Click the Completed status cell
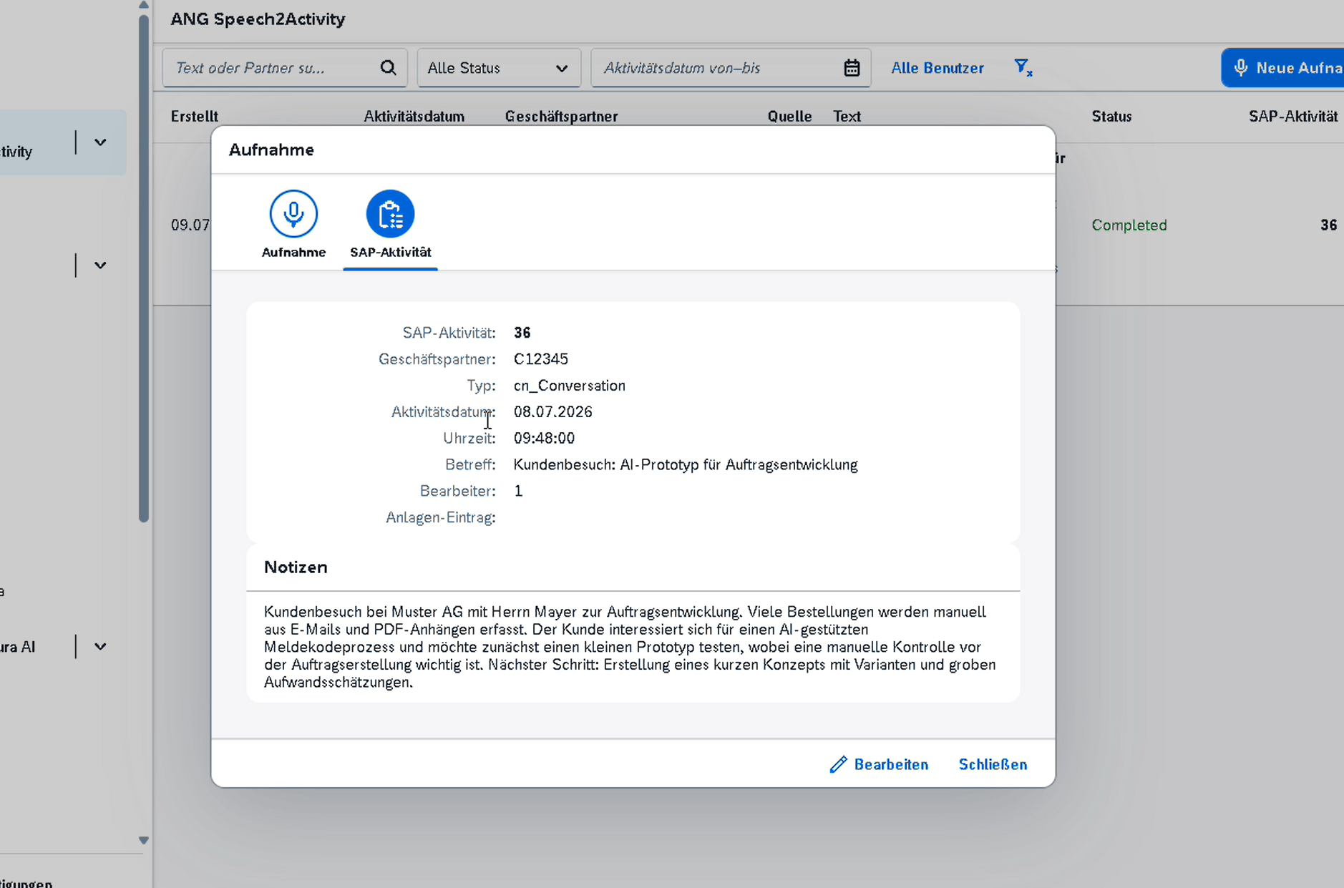Screen dimensions: 1344x888 pyautogui.click(x=1129, y=225)
